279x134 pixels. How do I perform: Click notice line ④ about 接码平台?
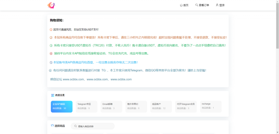pos(99,54)
